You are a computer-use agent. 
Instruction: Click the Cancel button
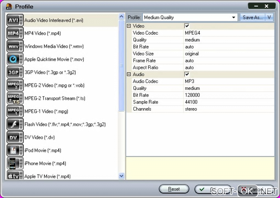click(x=256, y=189)
